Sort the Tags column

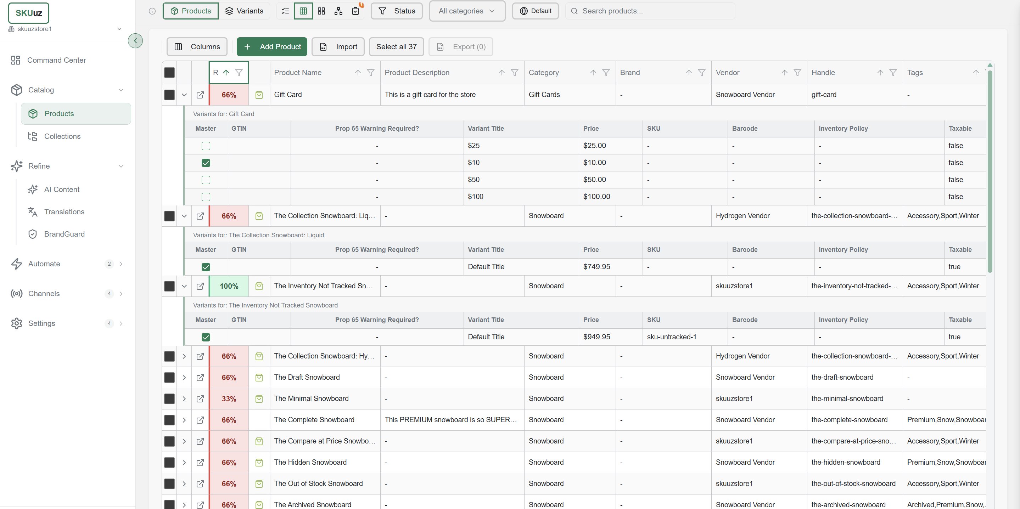coord(976,72)
